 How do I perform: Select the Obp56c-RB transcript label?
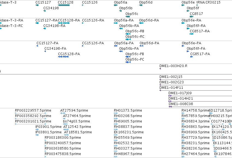pyautogui.click(x=135, y=31)
